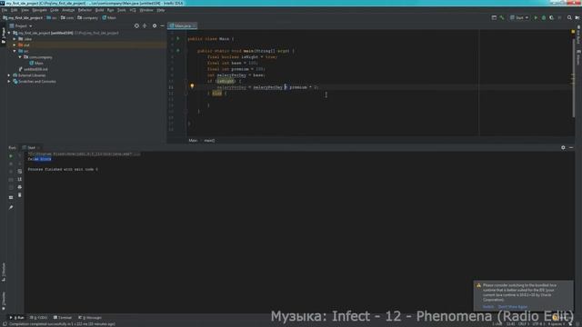Open Project panel settings gear
Screen dimensions: 582x327
click(155, 26)
